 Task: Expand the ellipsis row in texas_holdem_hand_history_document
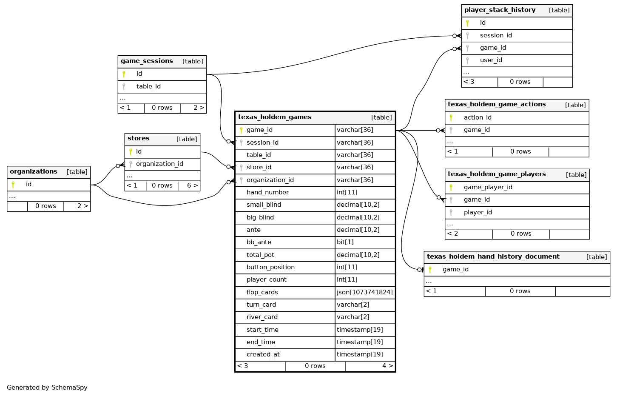pos(429,281)
